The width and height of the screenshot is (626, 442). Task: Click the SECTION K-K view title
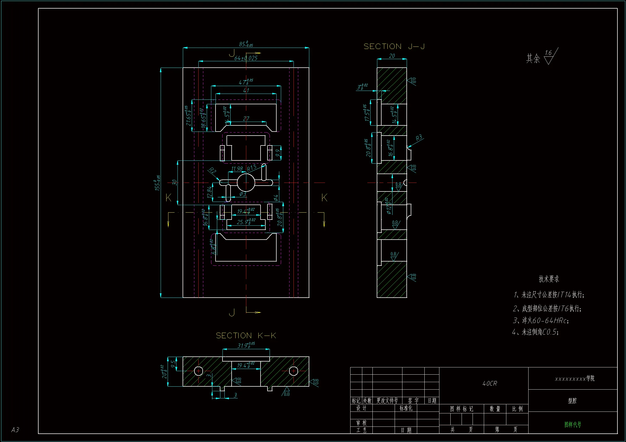tap(246, 336)
